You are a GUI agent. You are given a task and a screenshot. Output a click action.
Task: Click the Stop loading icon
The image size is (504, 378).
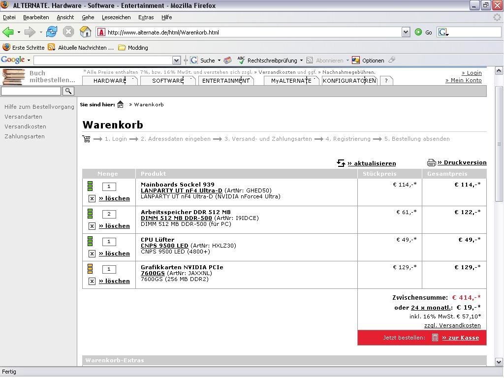point(68,32)
